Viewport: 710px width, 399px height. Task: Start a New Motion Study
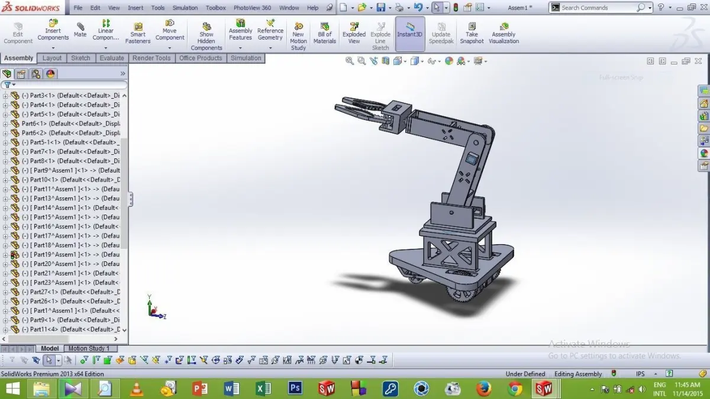coord(298,37)
